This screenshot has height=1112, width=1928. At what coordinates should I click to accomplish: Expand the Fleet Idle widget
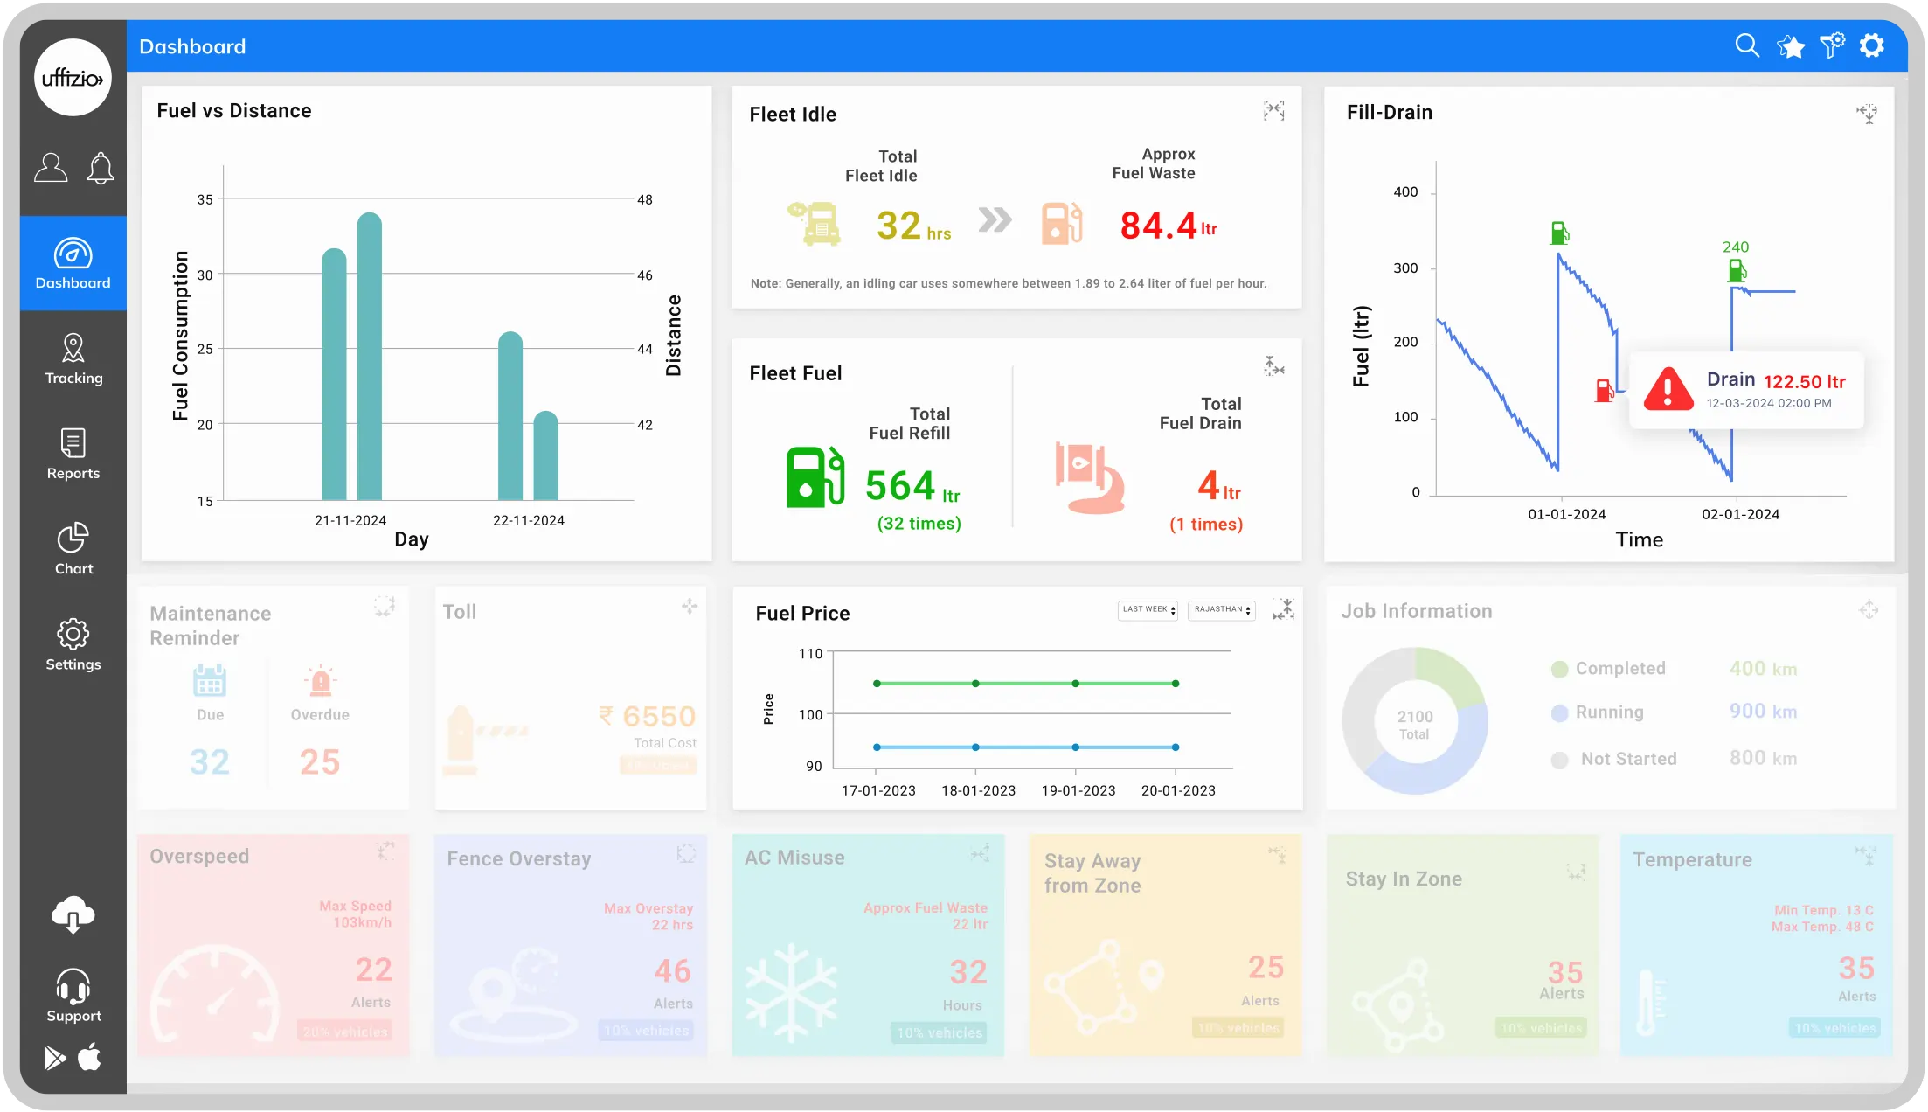[1273, 110]
